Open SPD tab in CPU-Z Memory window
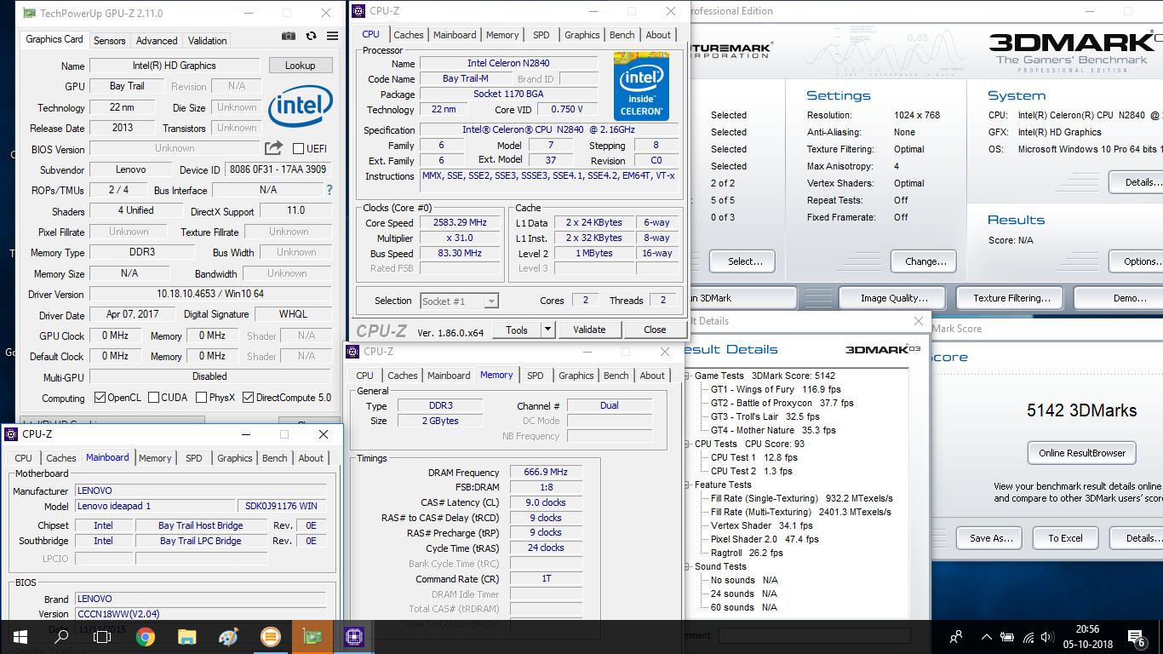The image size is (1163, 654). (535, 376)
